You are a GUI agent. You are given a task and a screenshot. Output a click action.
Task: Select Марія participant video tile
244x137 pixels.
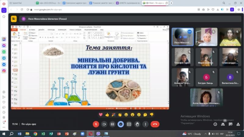point(206,57)
